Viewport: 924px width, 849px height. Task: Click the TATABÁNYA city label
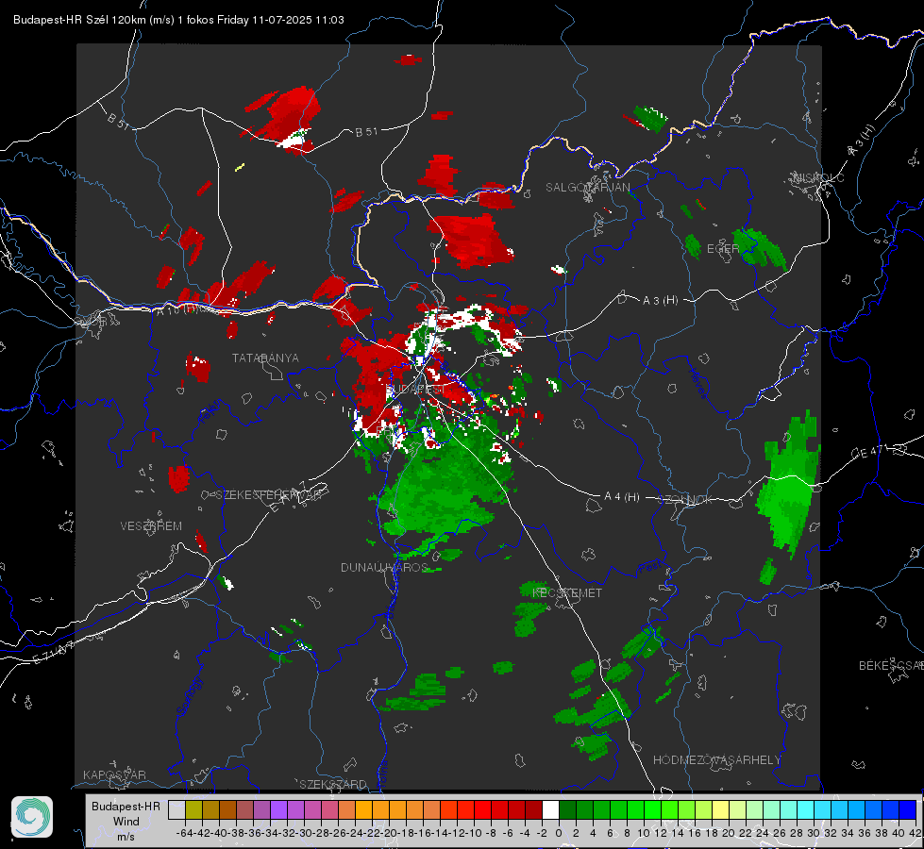coord(265,358)
